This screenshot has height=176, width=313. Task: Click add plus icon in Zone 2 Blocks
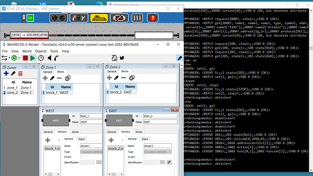pyautogui.click(x=109, y=78)
